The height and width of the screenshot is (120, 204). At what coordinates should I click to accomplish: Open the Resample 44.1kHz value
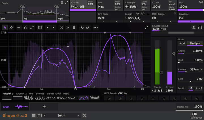point(131,6)
